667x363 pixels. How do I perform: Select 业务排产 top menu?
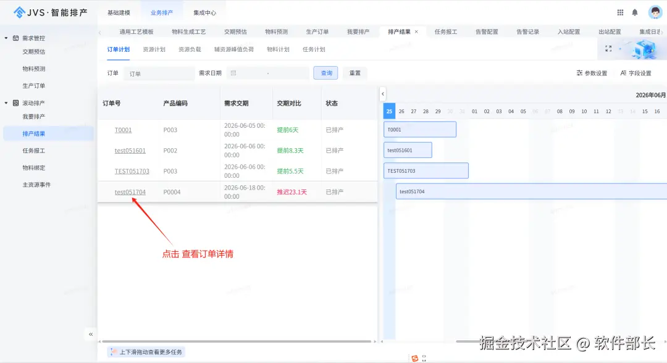(162, 13)
